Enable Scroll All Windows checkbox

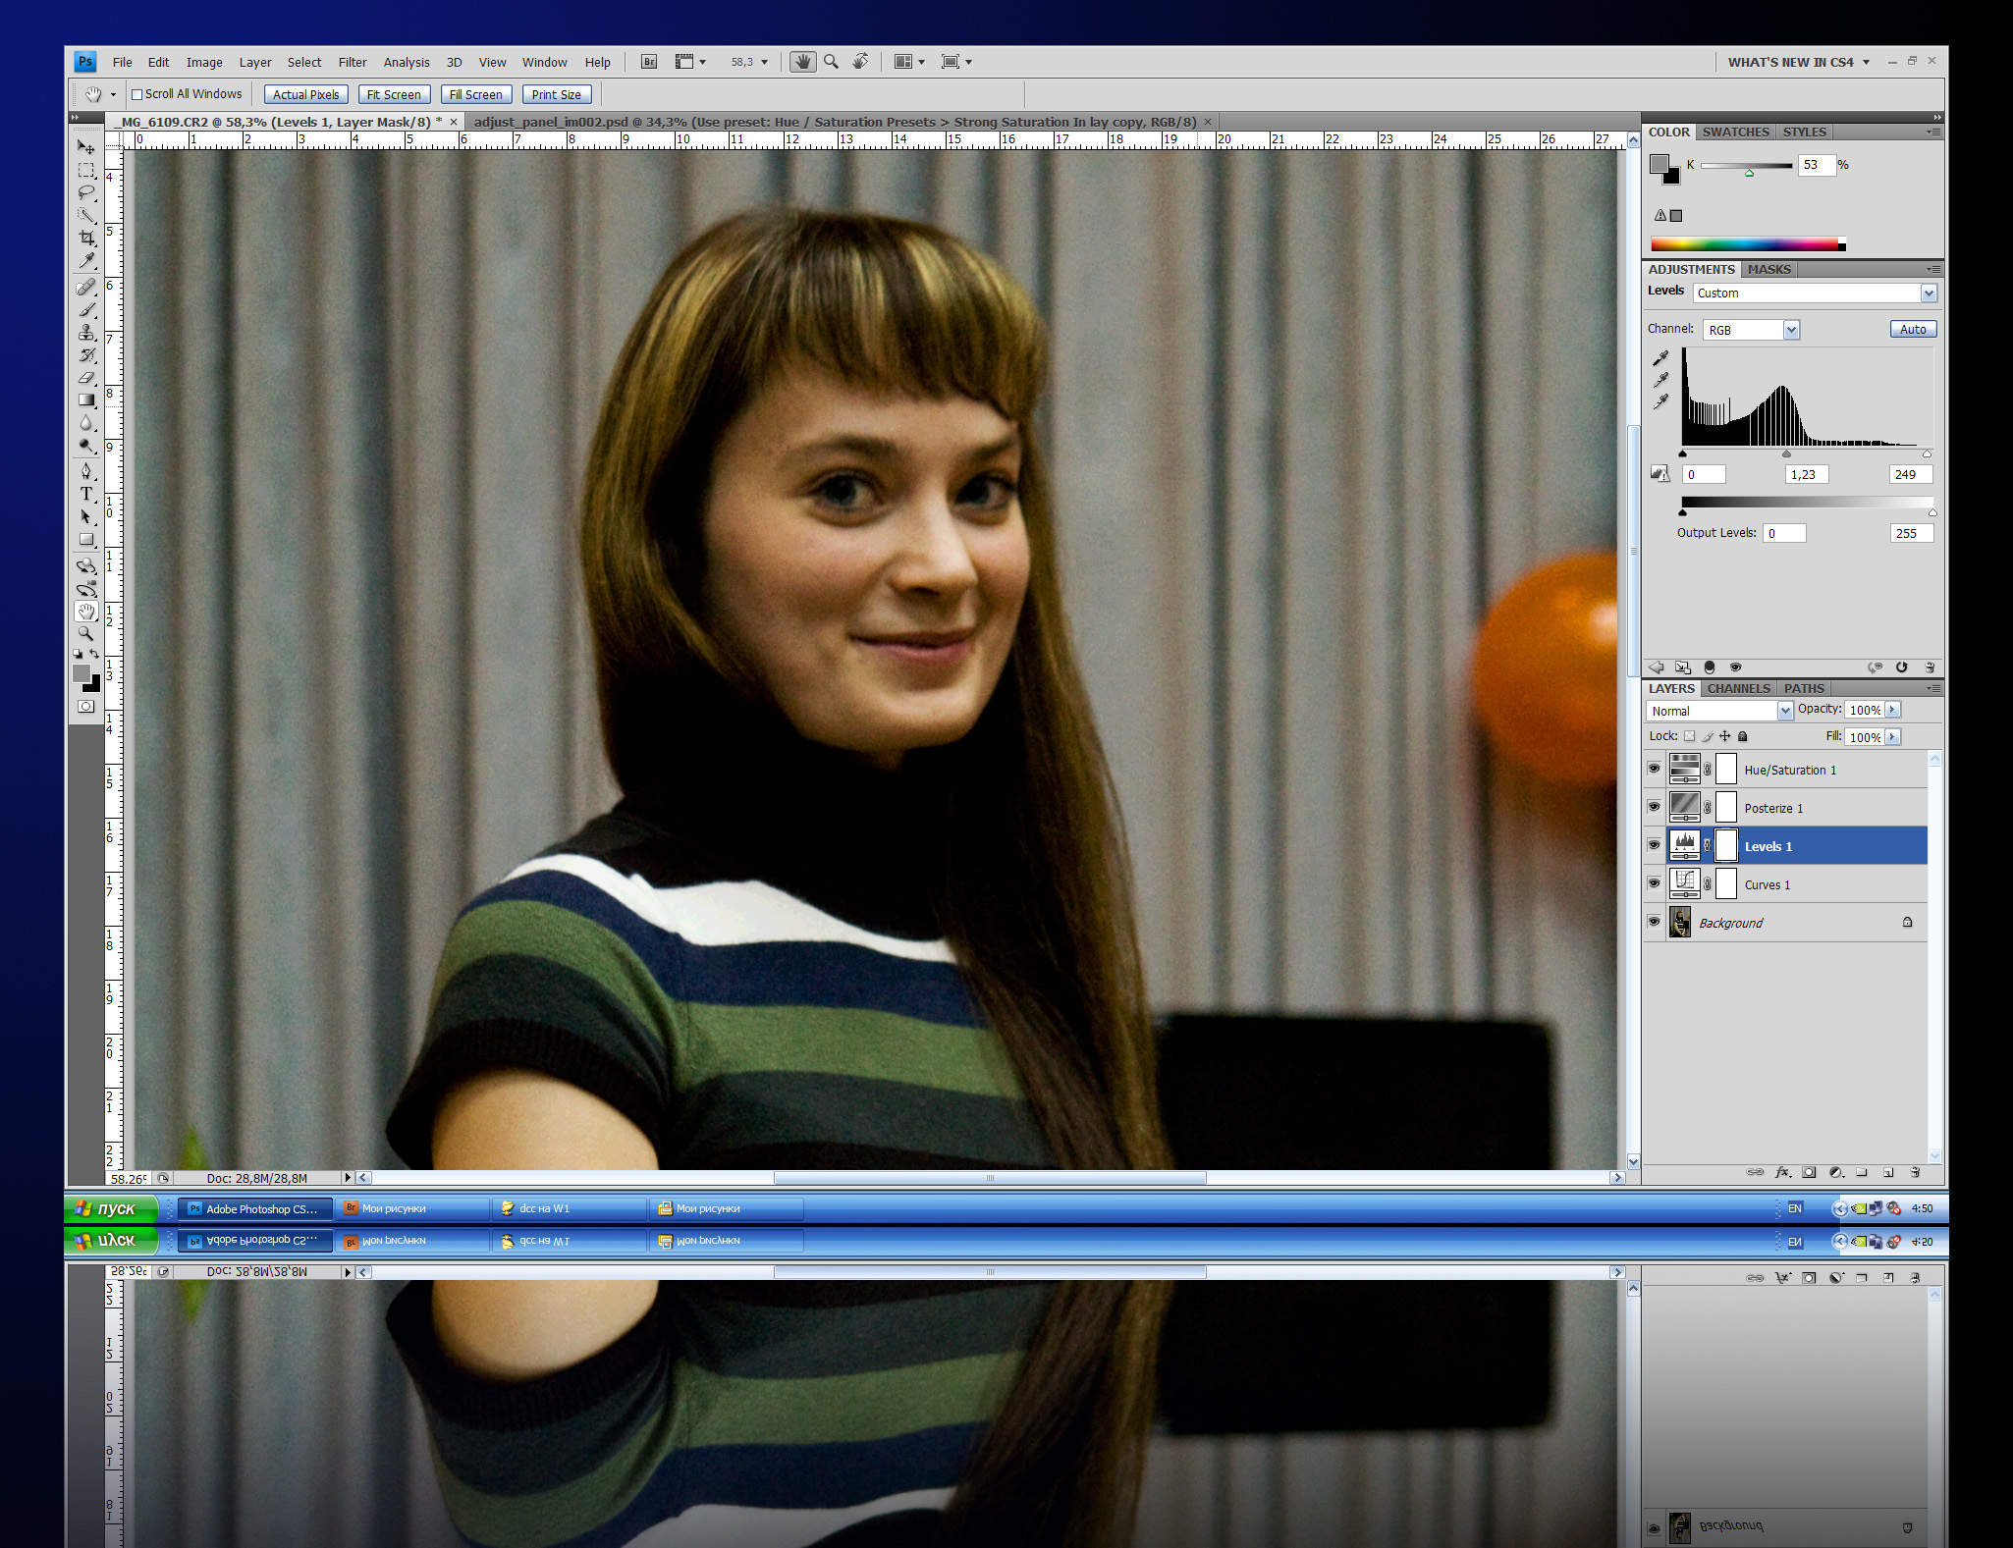coord(137,95)
